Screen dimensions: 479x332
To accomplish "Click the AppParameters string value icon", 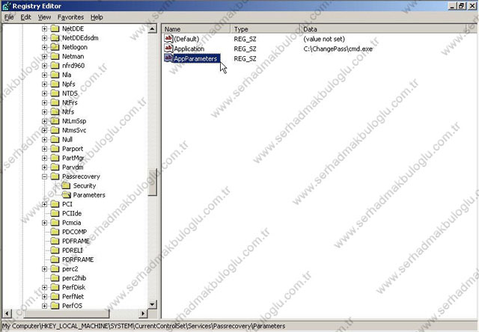I will click(x=168, y=58).
